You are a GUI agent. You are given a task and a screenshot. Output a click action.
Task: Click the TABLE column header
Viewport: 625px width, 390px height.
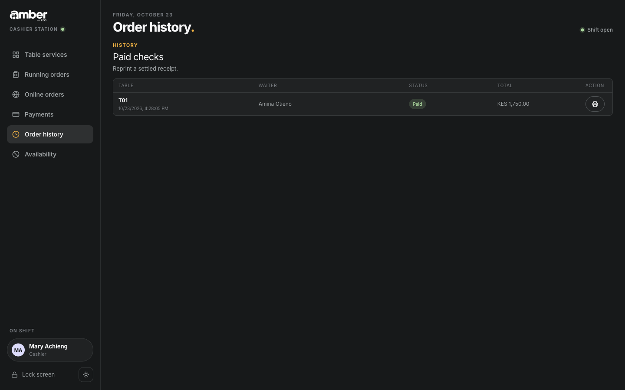126,86
